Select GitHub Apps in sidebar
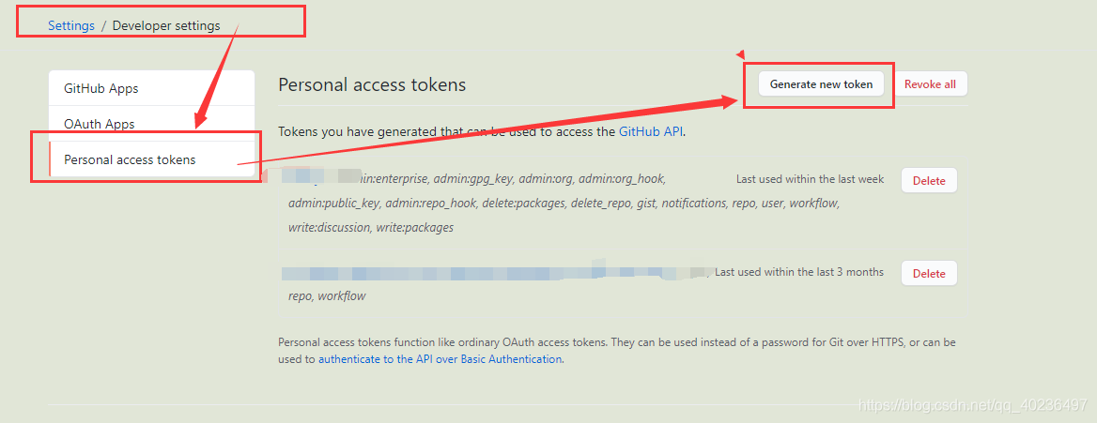The width and height of the screenshot is (1097, 423). point(151,89)
